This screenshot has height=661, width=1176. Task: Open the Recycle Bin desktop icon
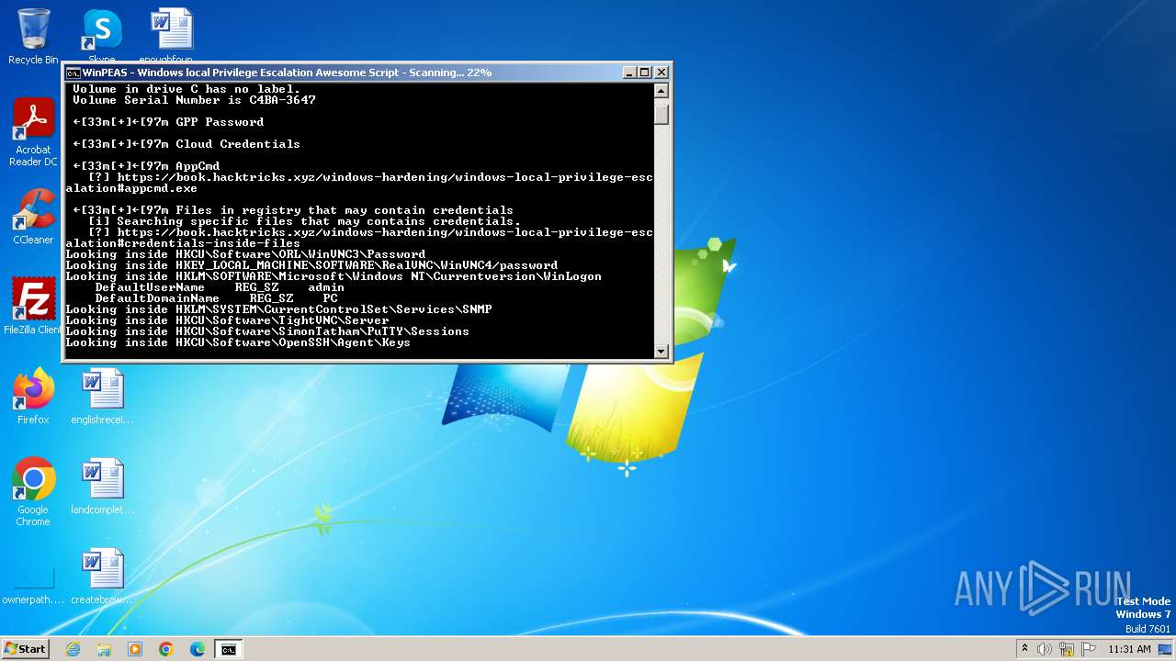33,37
